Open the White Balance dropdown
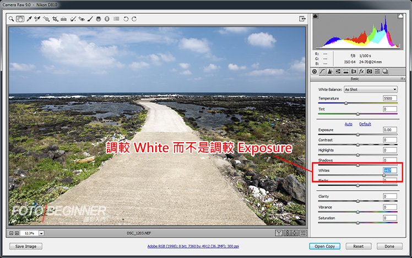The image size is (412, 258). pyautogui.click(x=370, y=89)
